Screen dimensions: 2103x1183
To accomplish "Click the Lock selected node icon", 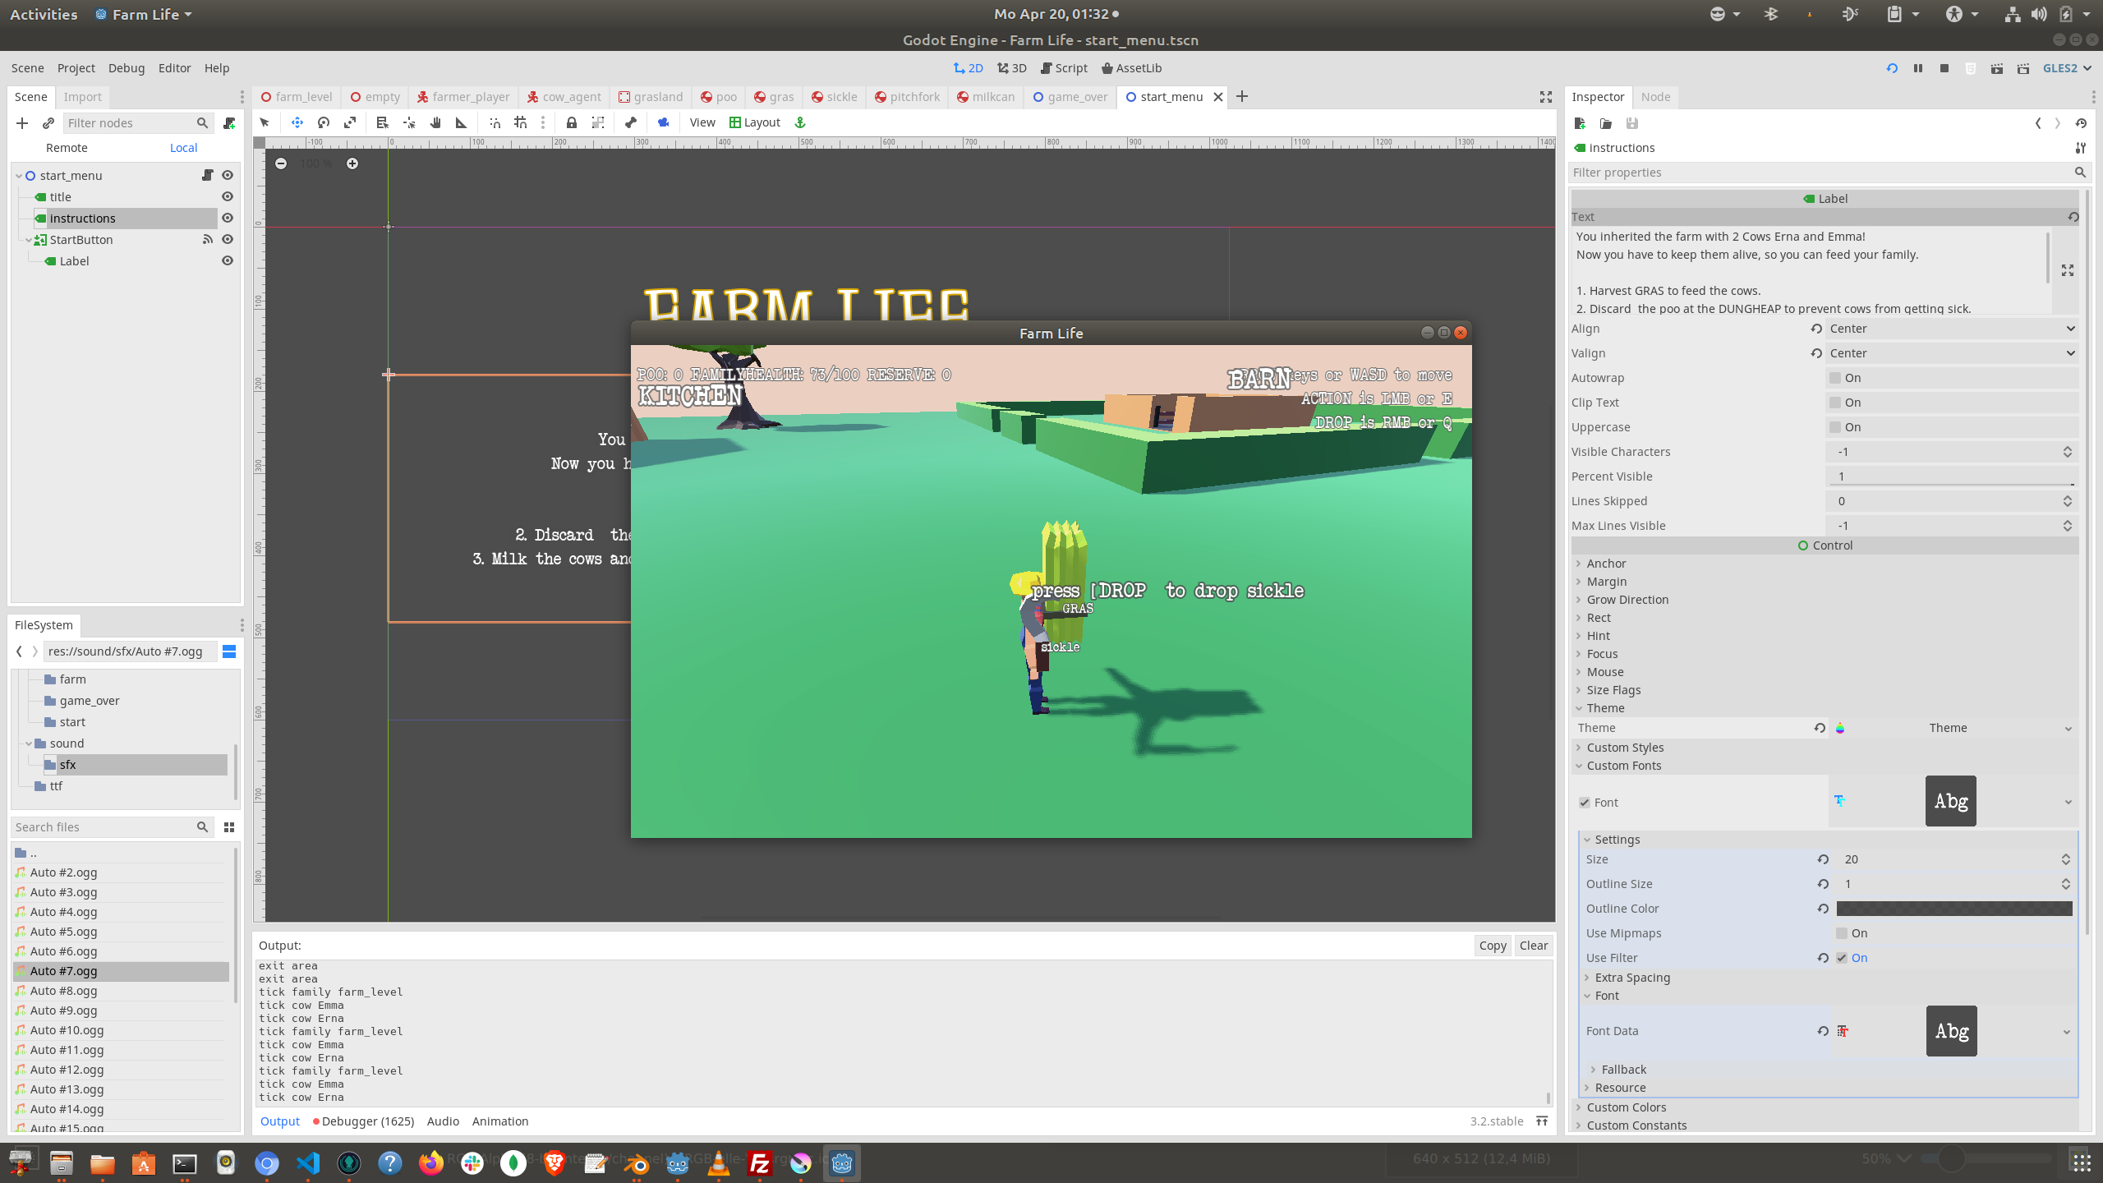I will [571, 122].
